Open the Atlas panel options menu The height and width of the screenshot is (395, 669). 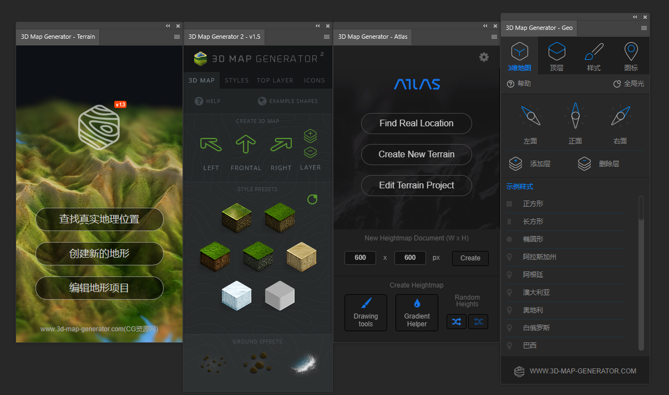[494, 37]
